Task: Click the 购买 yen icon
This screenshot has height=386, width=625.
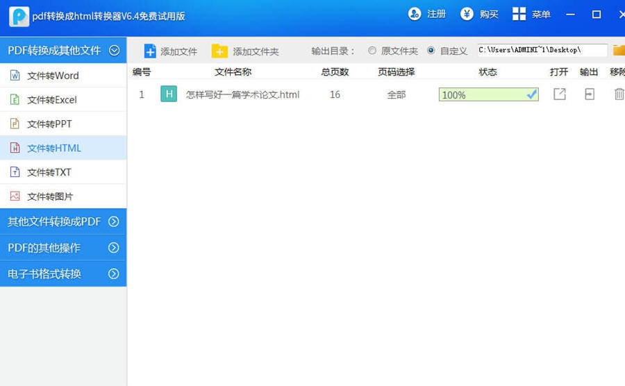Action: pyautogui.click(x=467, y=14)
